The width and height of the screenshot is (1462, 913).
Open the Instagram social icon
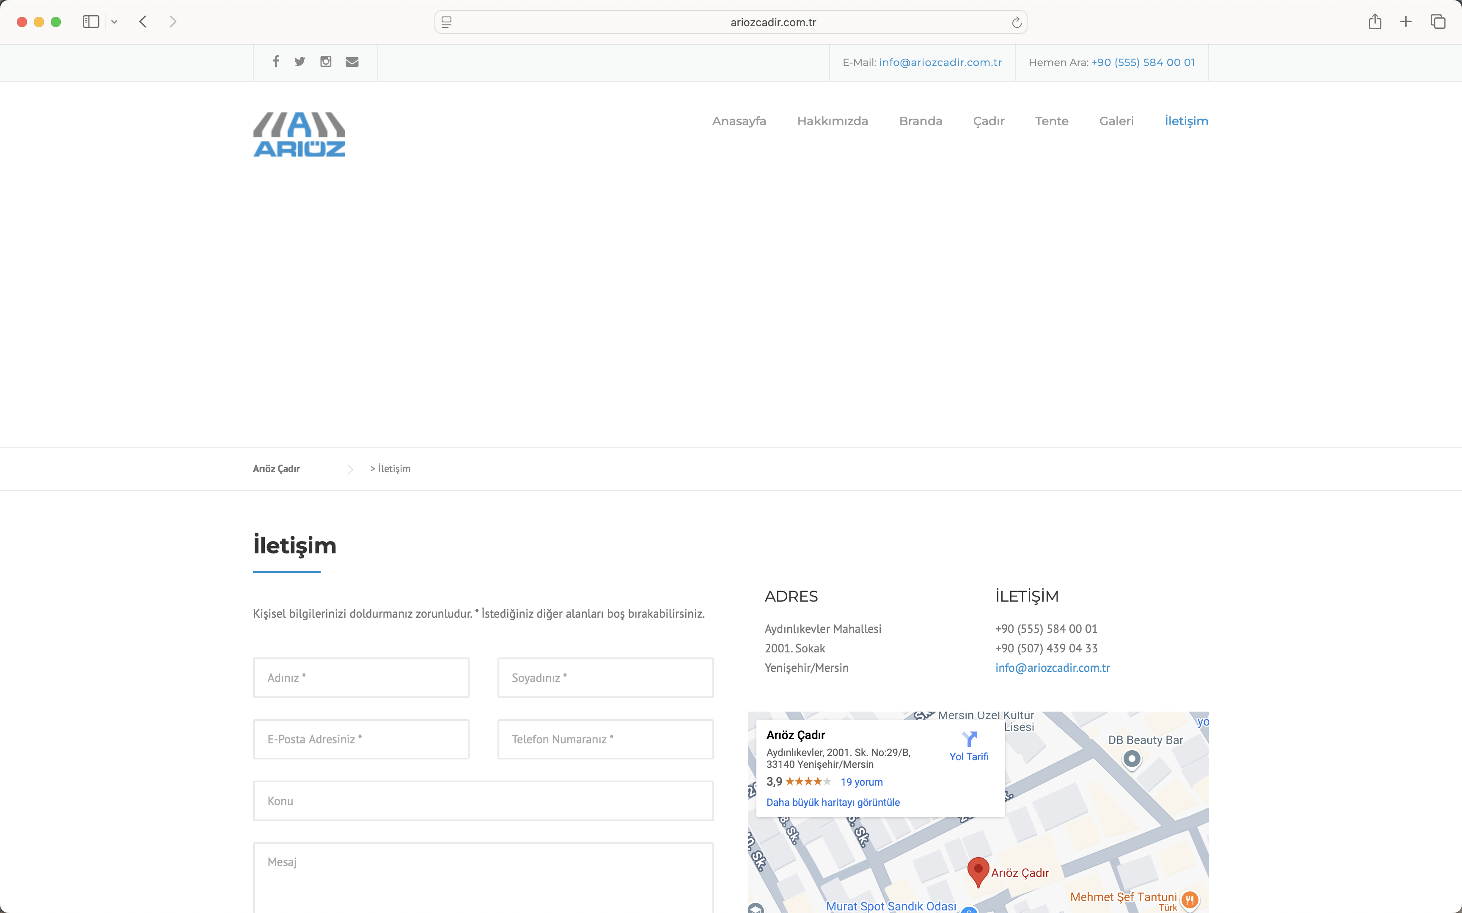[x=326, y=62]
